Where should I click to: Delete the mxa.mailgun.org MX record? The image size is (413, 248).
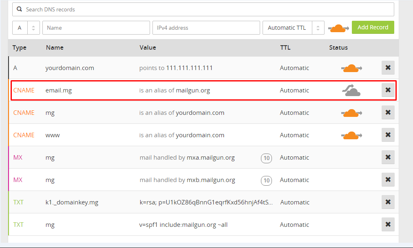pyautogui.click(x=388, y=157)
